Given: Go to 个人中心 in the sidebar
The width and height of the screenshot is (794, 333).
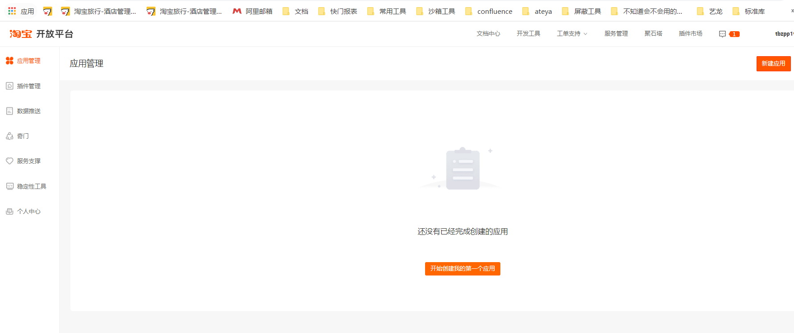Looking at the screenshot, I should tap(23, 211).
